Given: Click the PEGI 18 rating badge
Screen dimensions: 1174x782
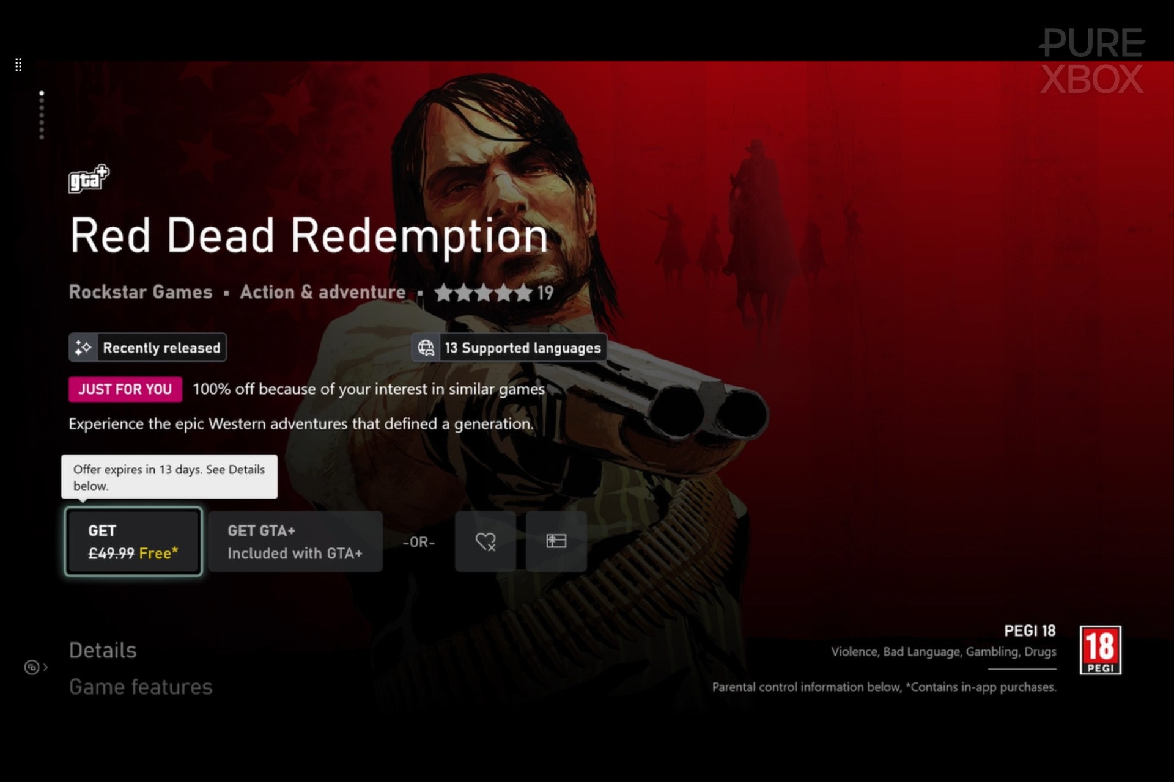Looking at the screenshot, I should tap(1100, 649).
